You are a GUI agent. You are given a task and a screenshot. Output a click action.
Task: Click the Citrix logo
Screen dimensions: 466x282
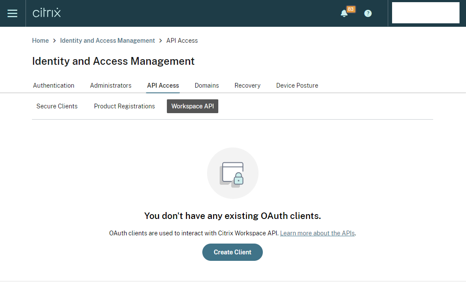pyautogui.click(x=47, y=13)
